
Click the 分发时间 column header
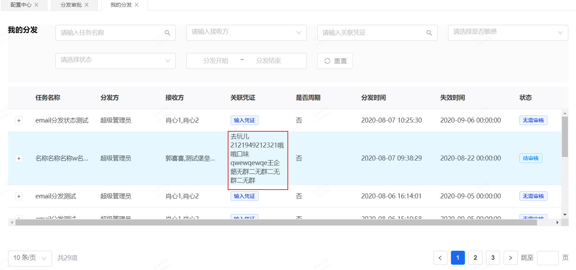click(374, 98)
